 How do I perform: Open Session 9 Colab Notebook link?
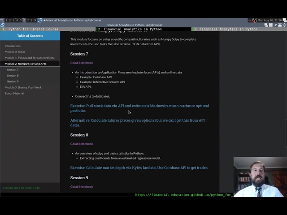82,186
